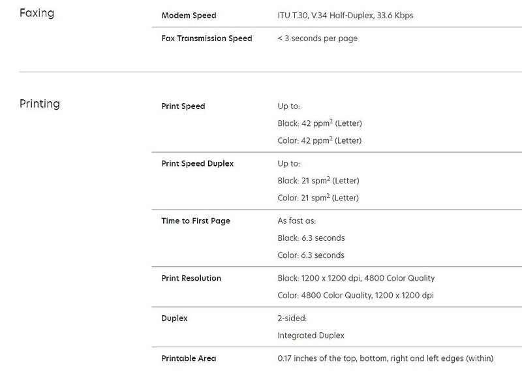Select the Color 21 spm duplex value

pos(318,198)
